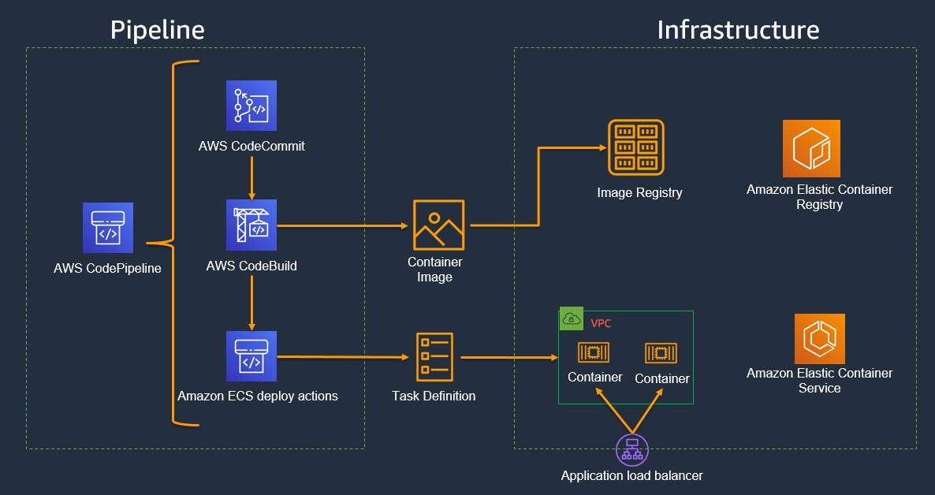Click the Image Registry icon
The height and width of the screenshot is (495, 935).
click(639, 148)
